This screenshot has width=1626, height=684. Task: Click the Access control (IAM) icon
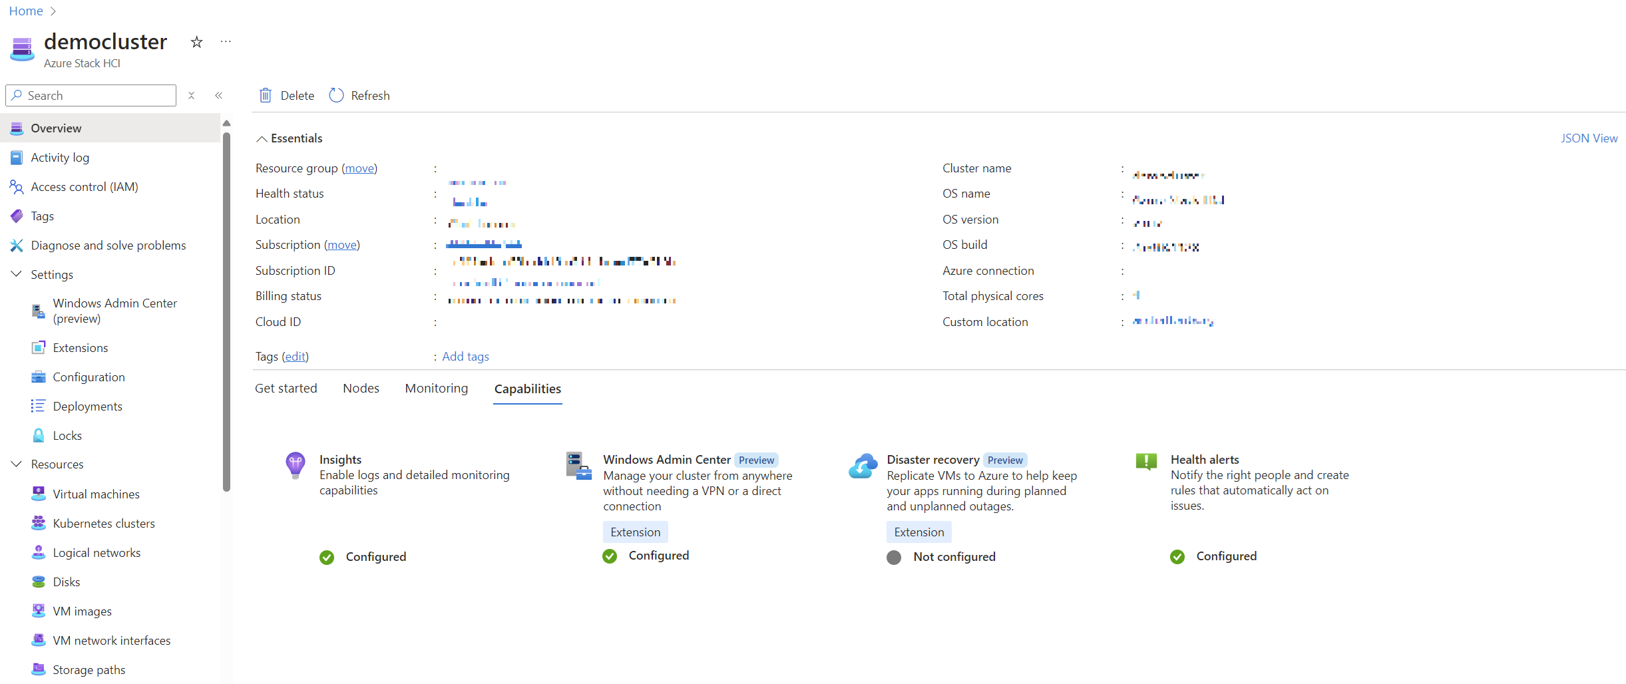click(x=17, y=187)
